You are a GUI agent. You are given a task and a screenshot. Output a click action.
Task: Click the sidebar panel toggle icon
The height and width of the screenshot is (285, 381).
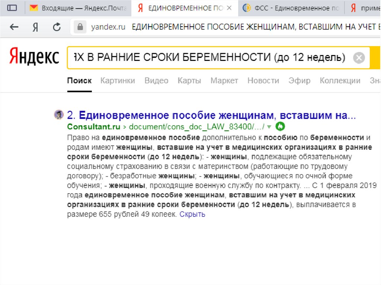tap(12, 8)
